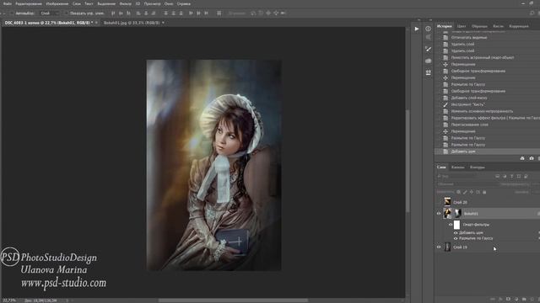Toggle the Автовыбор checkbox
The image size is (540, 303).
pos(12,13)
